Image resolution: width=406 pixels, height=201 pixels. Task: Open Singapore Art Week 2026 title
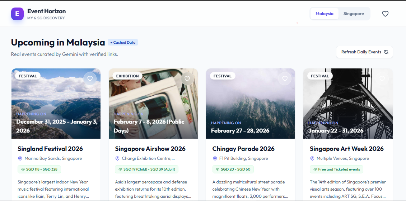coord(347,149)
